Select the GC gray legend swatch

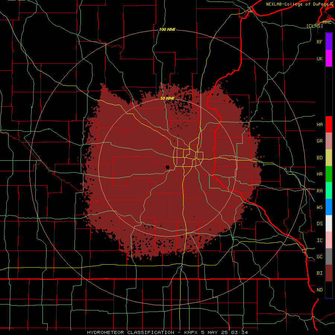329,256
